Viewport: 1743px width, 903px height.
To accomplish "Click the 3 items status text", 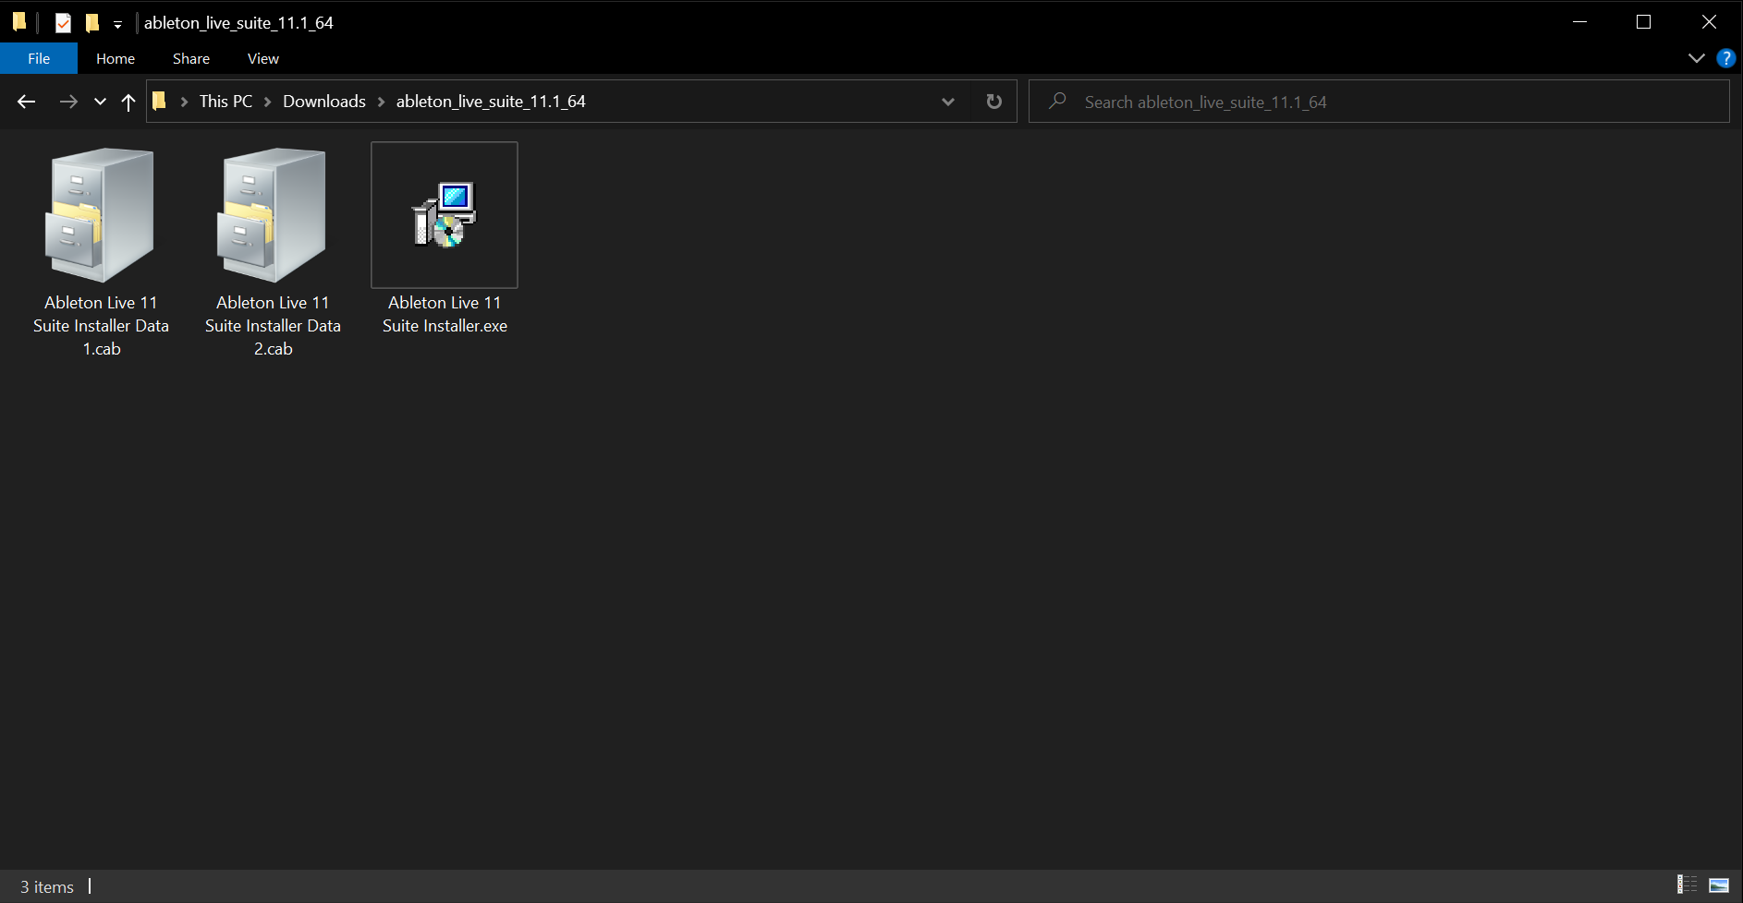I will coord(47,886).
